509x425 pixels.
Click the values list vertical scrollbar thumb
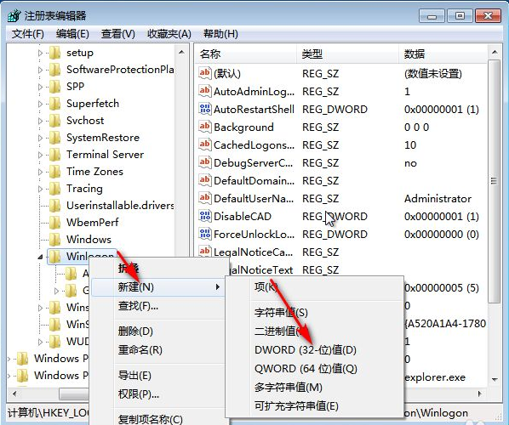pos(495,181)
